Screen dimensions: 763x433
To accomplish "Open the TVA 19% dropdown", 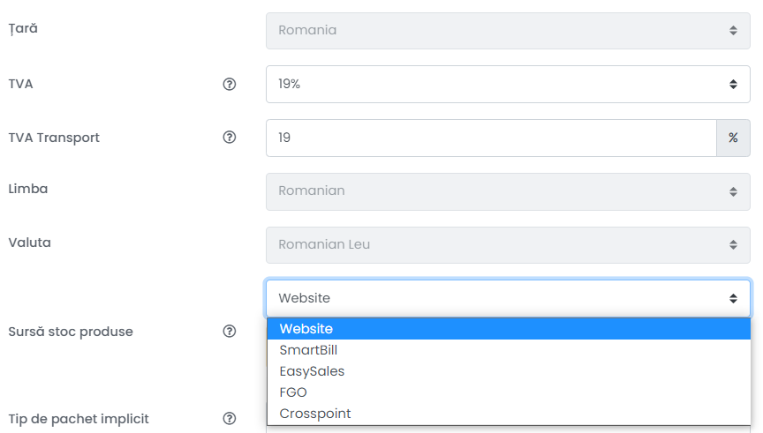I will tap(508, 84).
